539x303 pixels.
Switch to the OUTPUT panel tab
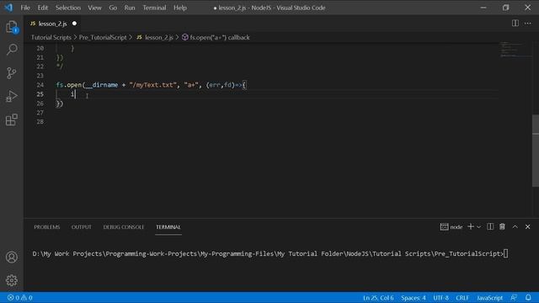(x=82, y=227)
